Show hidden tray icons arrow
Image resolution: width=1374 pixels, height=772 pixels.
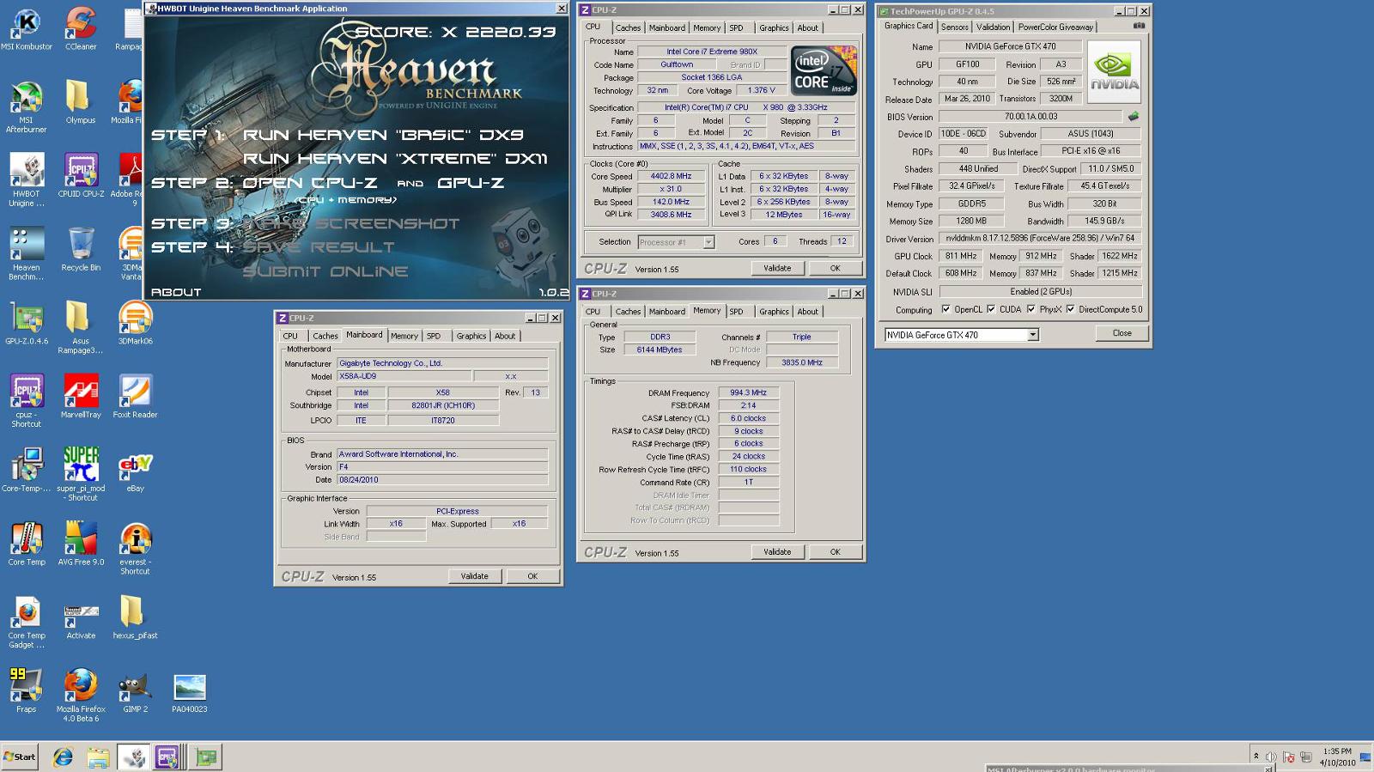pyautogui.click(x=1255, y=756)
